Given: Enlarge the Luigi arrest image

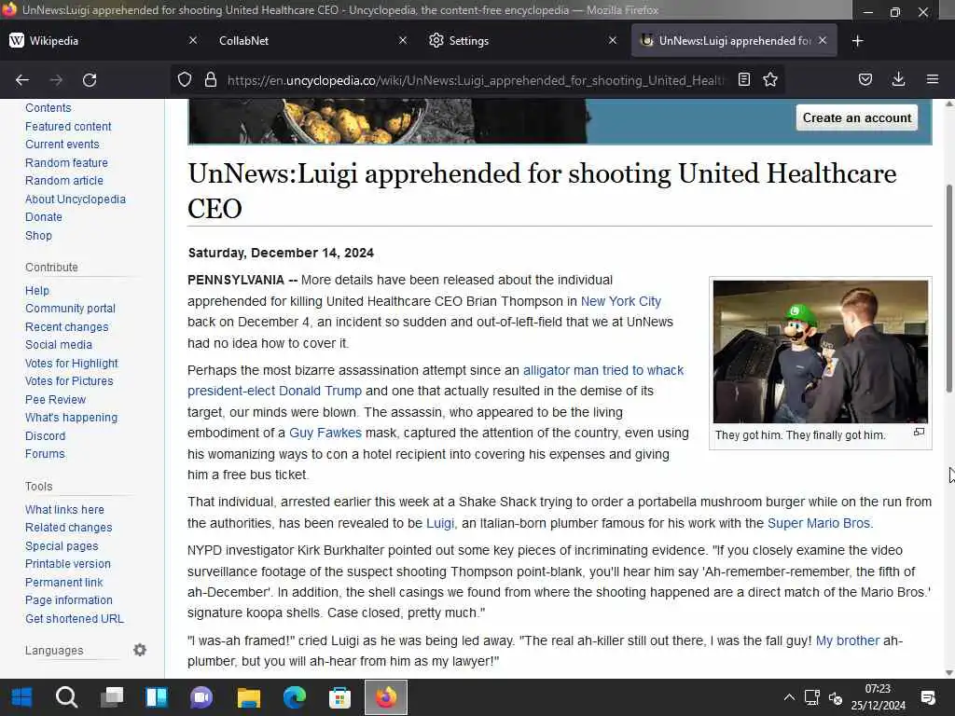Looking at the screenshot, I should 919,433.
